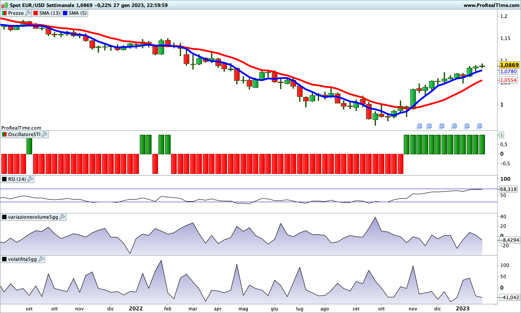
Task: Click the -8,4294 volume variation value tag
Action: point(509,240)
